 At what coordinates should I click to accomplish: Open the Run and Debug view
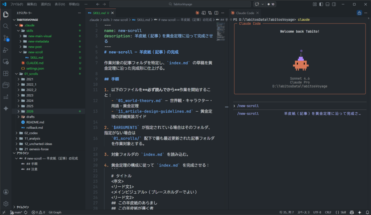pyautogui.click(x=6, y=50)
